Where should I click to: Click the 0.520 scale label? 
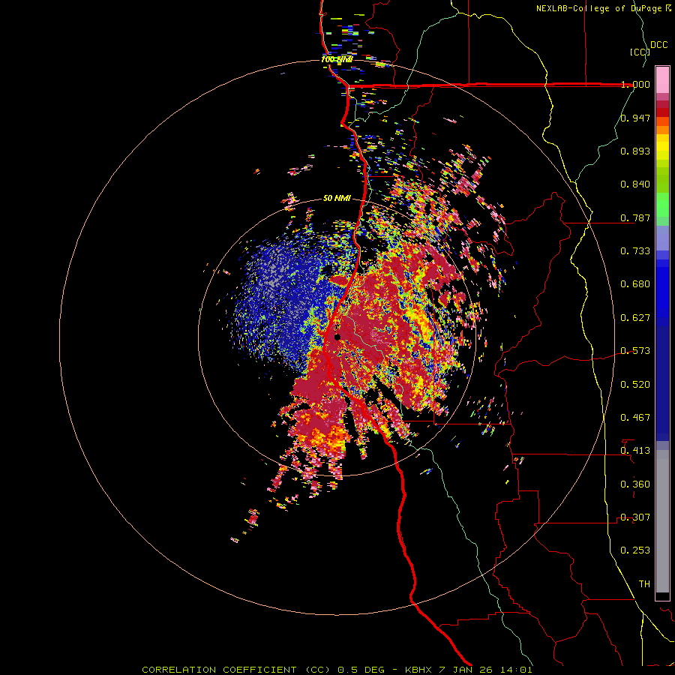pyautogui.click(x=635, y=385)
